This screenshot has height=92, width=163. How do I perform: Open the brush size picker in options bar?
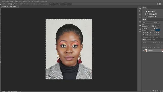(x=17, y=4)
